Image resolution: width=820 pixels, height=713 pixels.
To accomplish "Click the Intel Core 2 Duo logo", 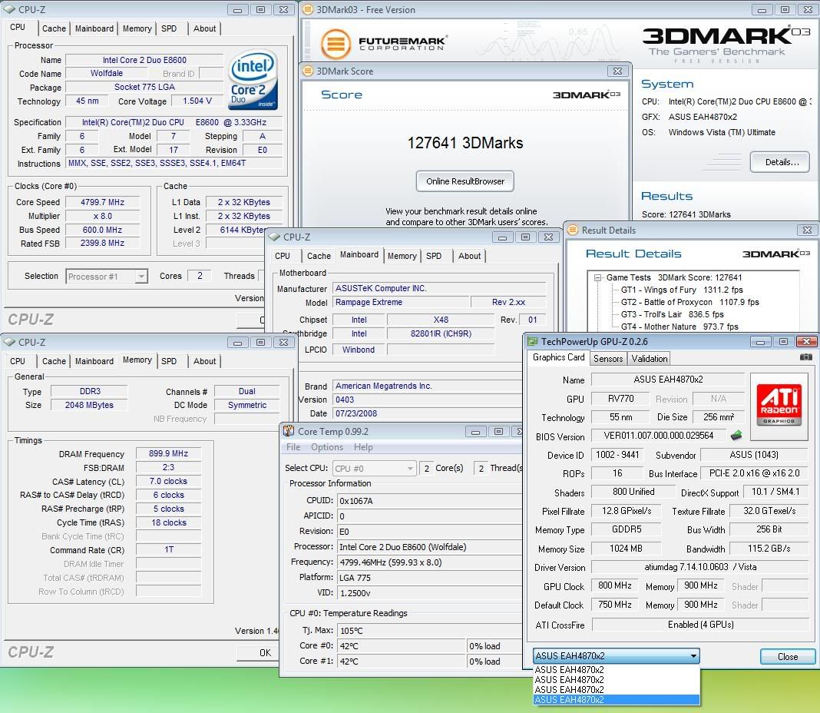I will coord(253,81).
